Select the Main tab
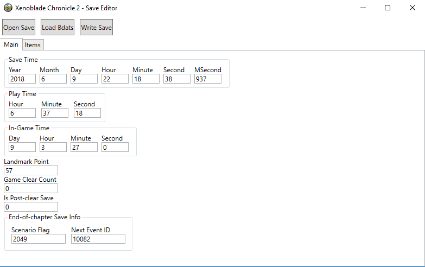Viewport: 425px width, 267px height. tap(11, 44)
